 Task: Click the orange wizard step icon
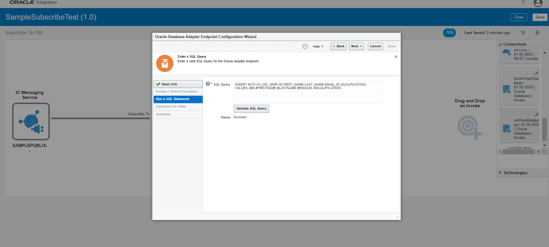point(165,63)
